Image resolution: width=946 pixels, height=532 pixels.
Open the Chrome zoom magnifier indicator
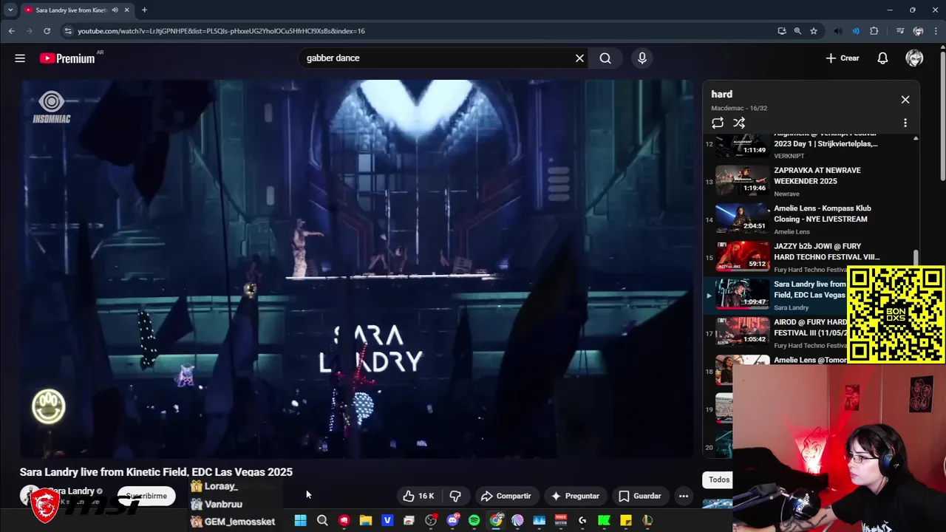pyautogui.click(x=797, y=31)
